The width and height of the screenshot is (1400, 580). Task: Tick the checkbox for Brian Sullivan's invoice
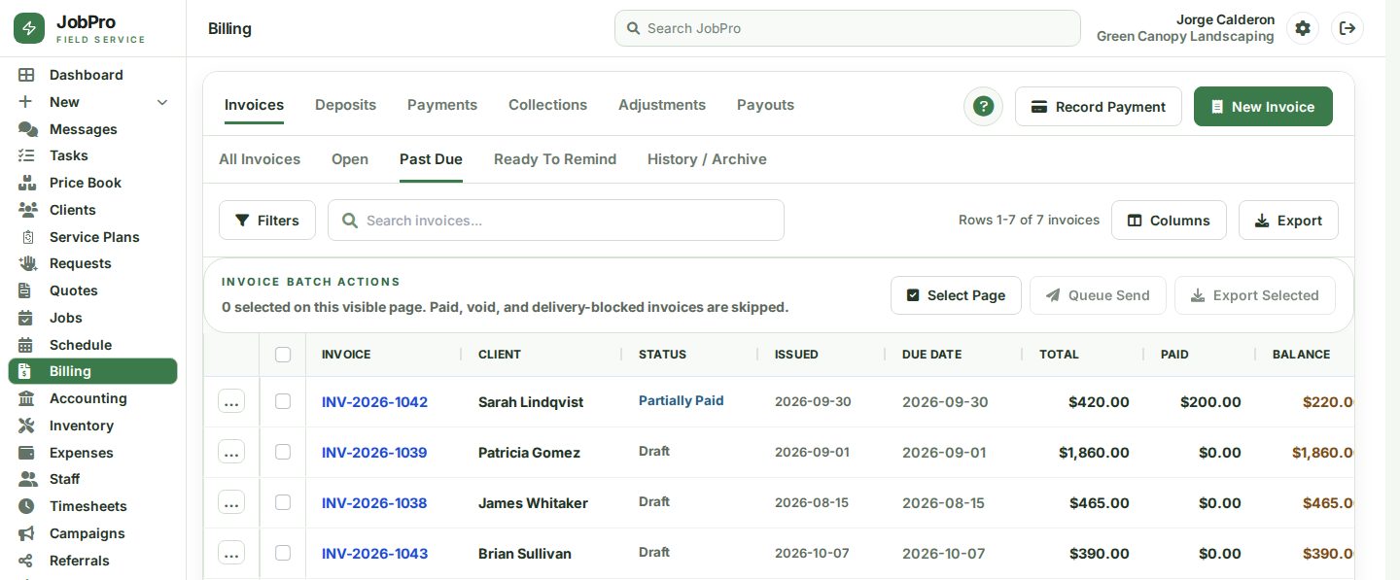(283, 553)
